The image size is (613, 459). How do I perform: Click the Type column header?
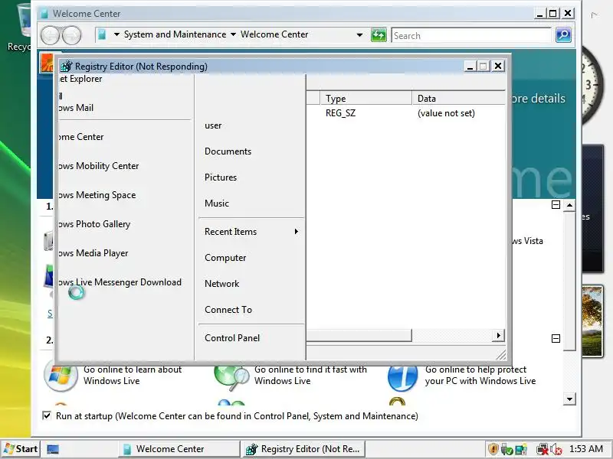point(366,99)
